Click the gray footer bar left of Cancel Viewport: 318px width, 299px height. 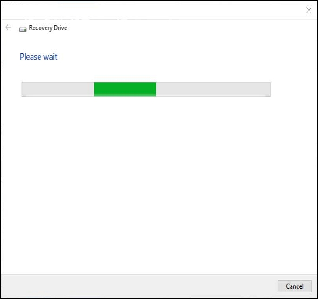139,286
